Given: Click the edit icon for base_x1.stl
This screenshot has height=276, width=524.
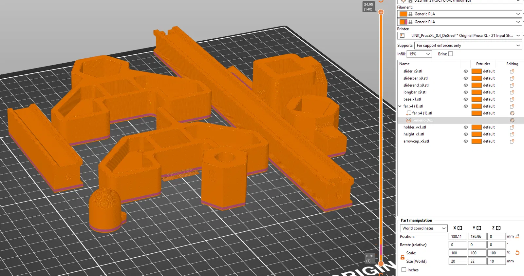Looking at the screenshot, I should pyautogui.click(x=512, y=99).
